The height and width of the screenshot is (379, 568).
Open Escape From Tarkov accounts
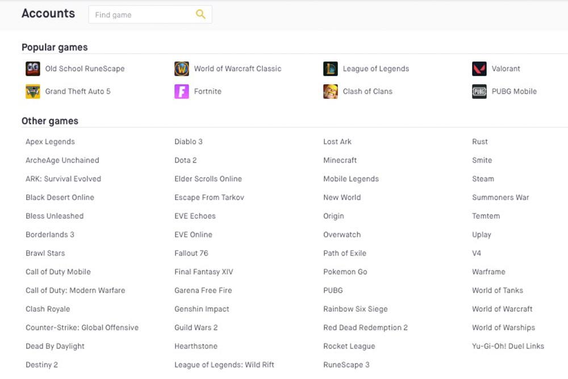point(209,197)
